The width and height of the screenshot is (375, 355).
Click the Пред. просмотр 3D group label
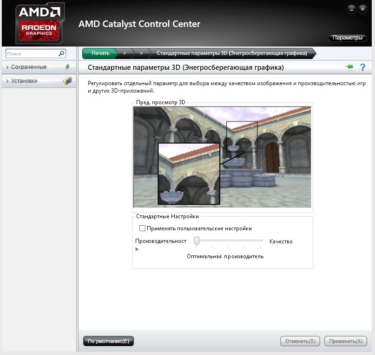tap(160, 102)
